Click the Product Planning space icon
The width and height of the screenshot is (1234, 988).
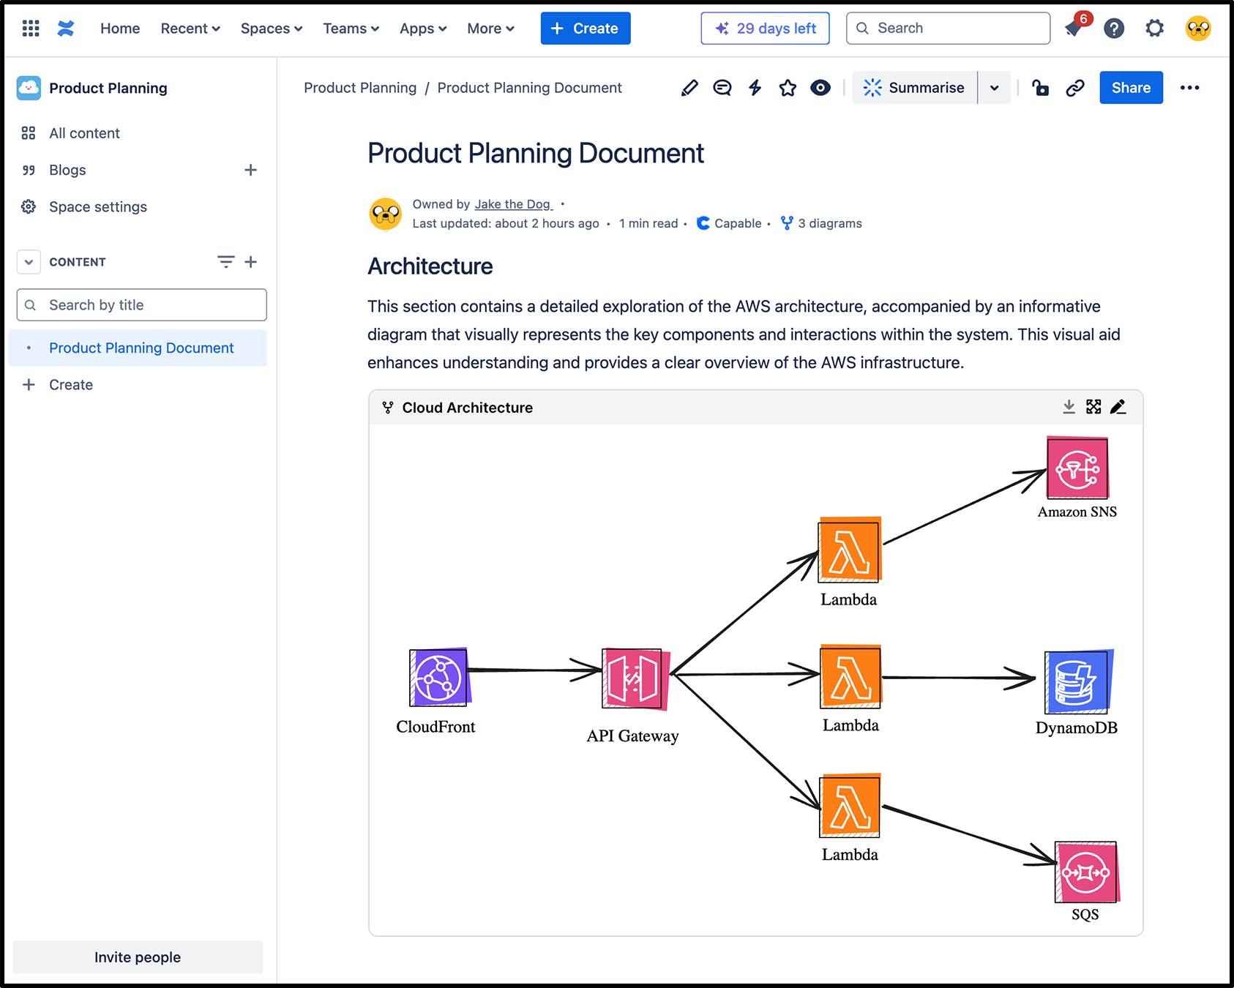coord(29,88)
